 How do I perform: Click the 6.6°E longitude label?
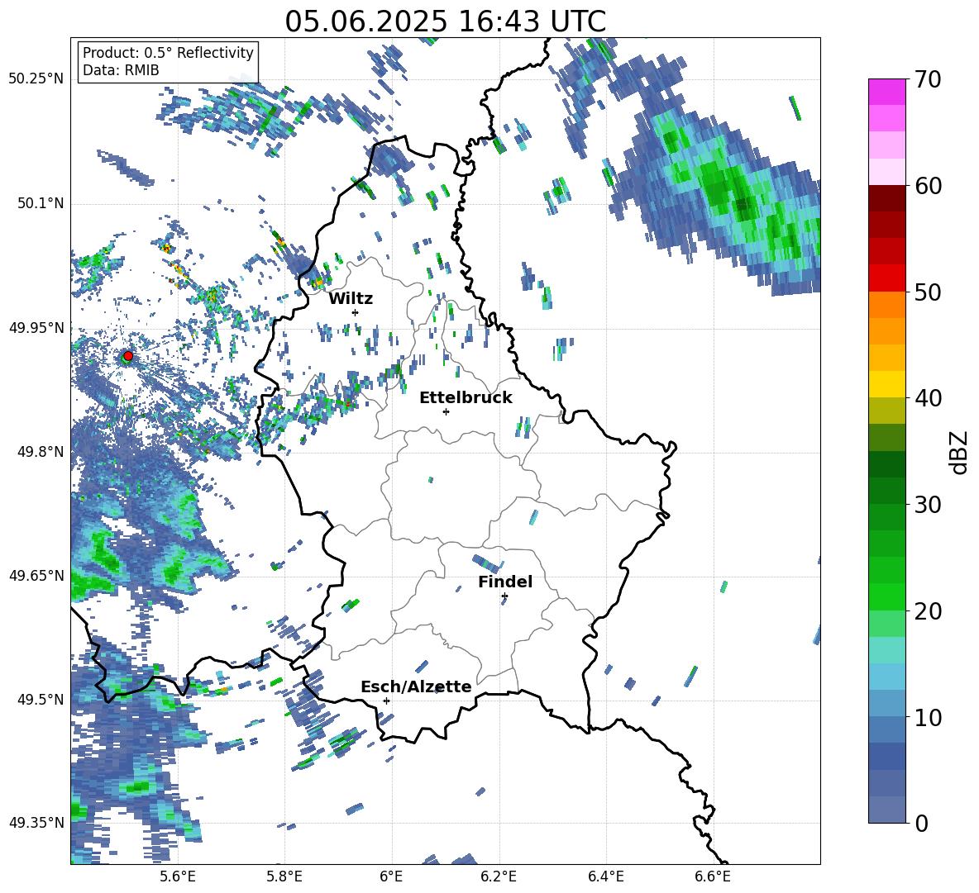(x=713, y=876)
